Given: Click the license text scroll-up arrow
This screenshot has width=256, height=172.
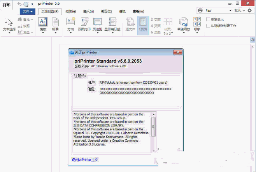Looking at the screenshot, I should pos(153,114).
